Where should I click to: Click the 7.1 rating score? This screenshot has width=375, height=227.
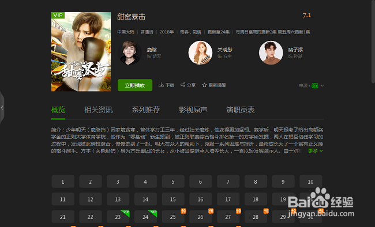306,16
